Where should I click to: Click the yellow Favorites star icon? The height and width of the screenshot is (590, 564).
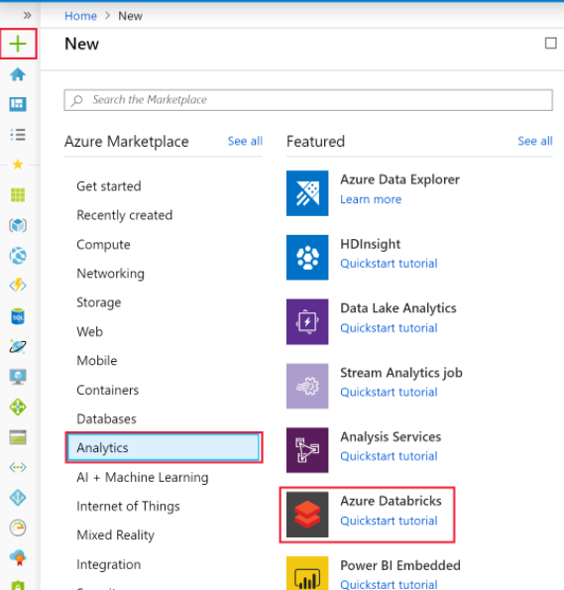coord(18,164)
